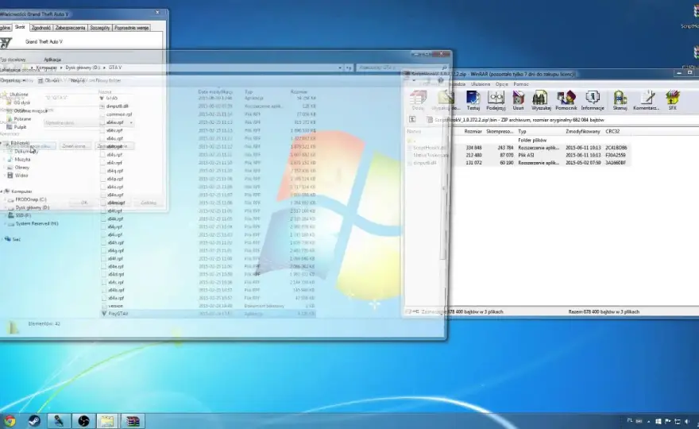Open the Pomoc menu in WinRAR

tap(521, 84)
